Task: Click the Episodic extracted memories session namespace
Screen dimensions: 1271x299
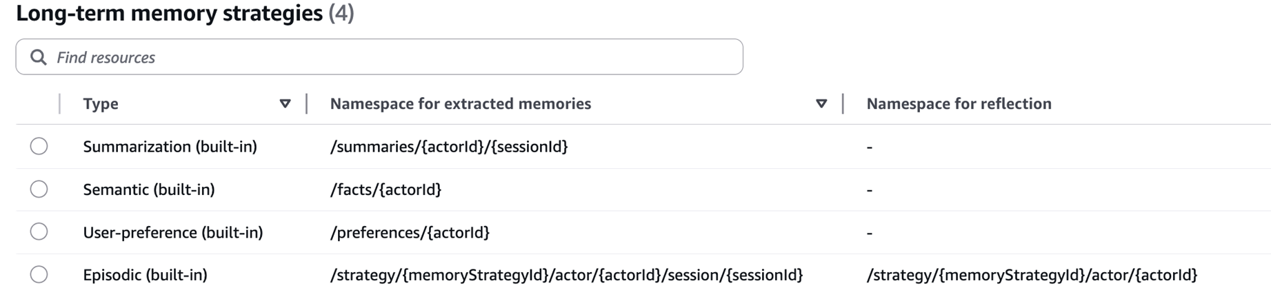Action: point(566,275)
